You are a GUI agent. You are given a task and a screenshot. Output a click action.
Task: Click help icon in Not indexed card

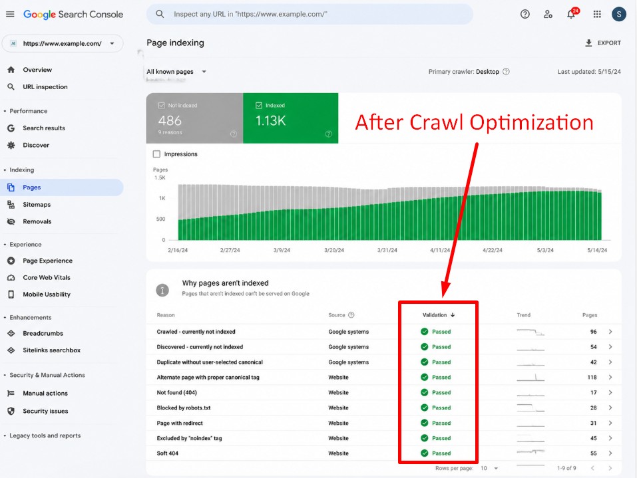pos(234,134)
